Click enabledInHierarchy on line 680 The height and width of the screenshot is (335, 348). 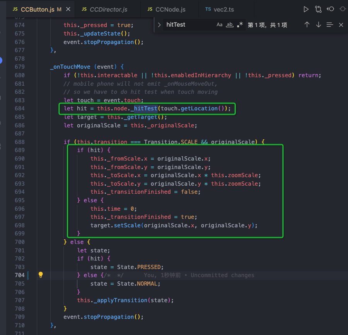tap(201, 75)
